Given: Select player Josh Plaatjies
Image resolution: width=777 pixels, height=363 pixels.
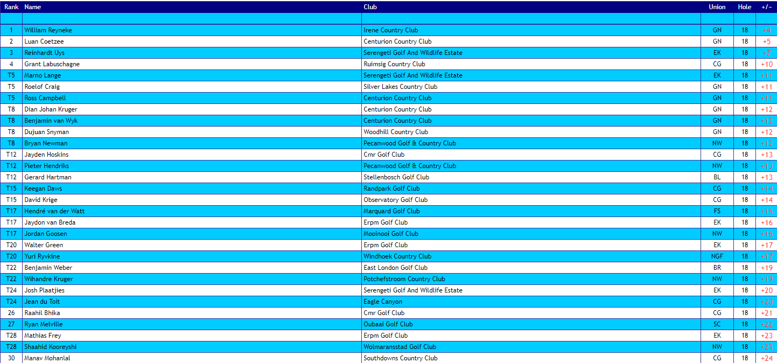Looking at the screenshot, I should (x=44, y=290).
